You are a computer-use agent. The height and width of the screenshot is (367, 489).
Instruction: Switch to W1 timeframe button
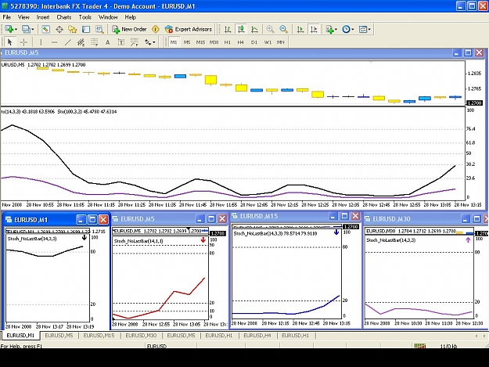[268, 42]
